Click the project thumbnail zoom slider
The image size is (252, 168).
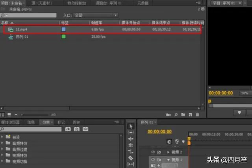(34, 114)
